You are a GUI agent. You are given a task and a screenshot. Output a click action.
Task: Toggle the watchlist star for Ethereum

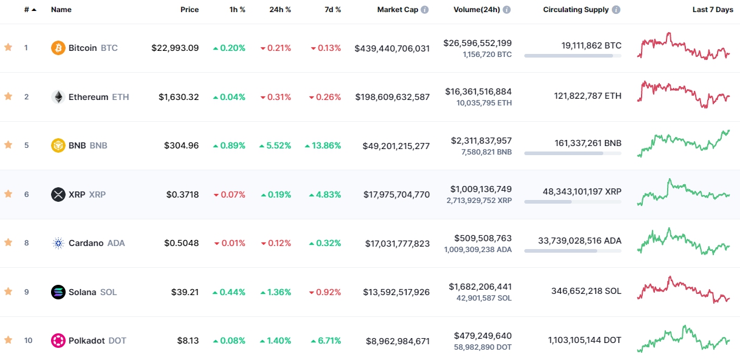click(8, 96)
